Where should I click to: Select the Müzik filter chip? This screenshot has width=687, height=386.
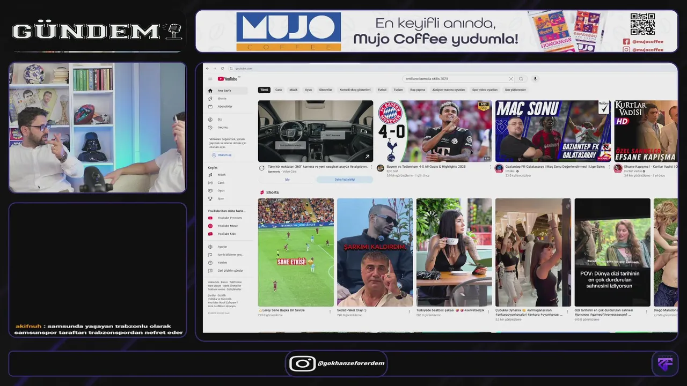point(294,90)
